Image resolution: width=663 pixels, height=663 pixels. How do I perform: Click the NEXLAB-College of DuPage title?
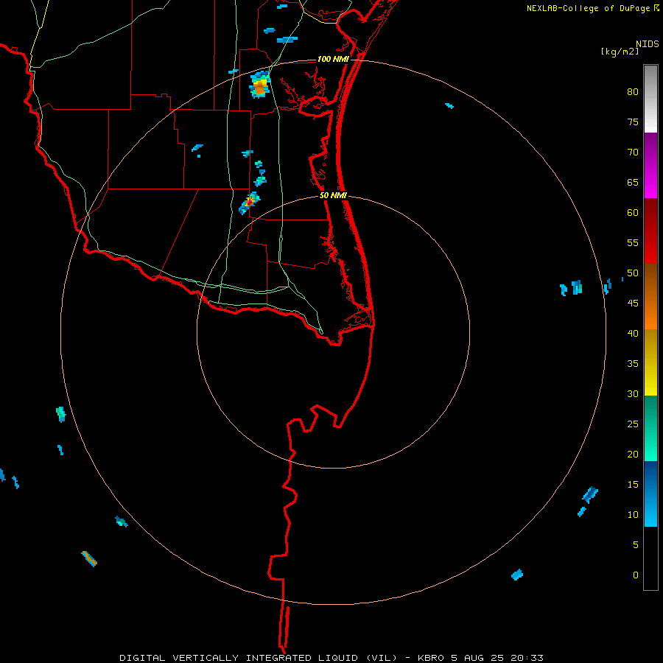[588, 8]
